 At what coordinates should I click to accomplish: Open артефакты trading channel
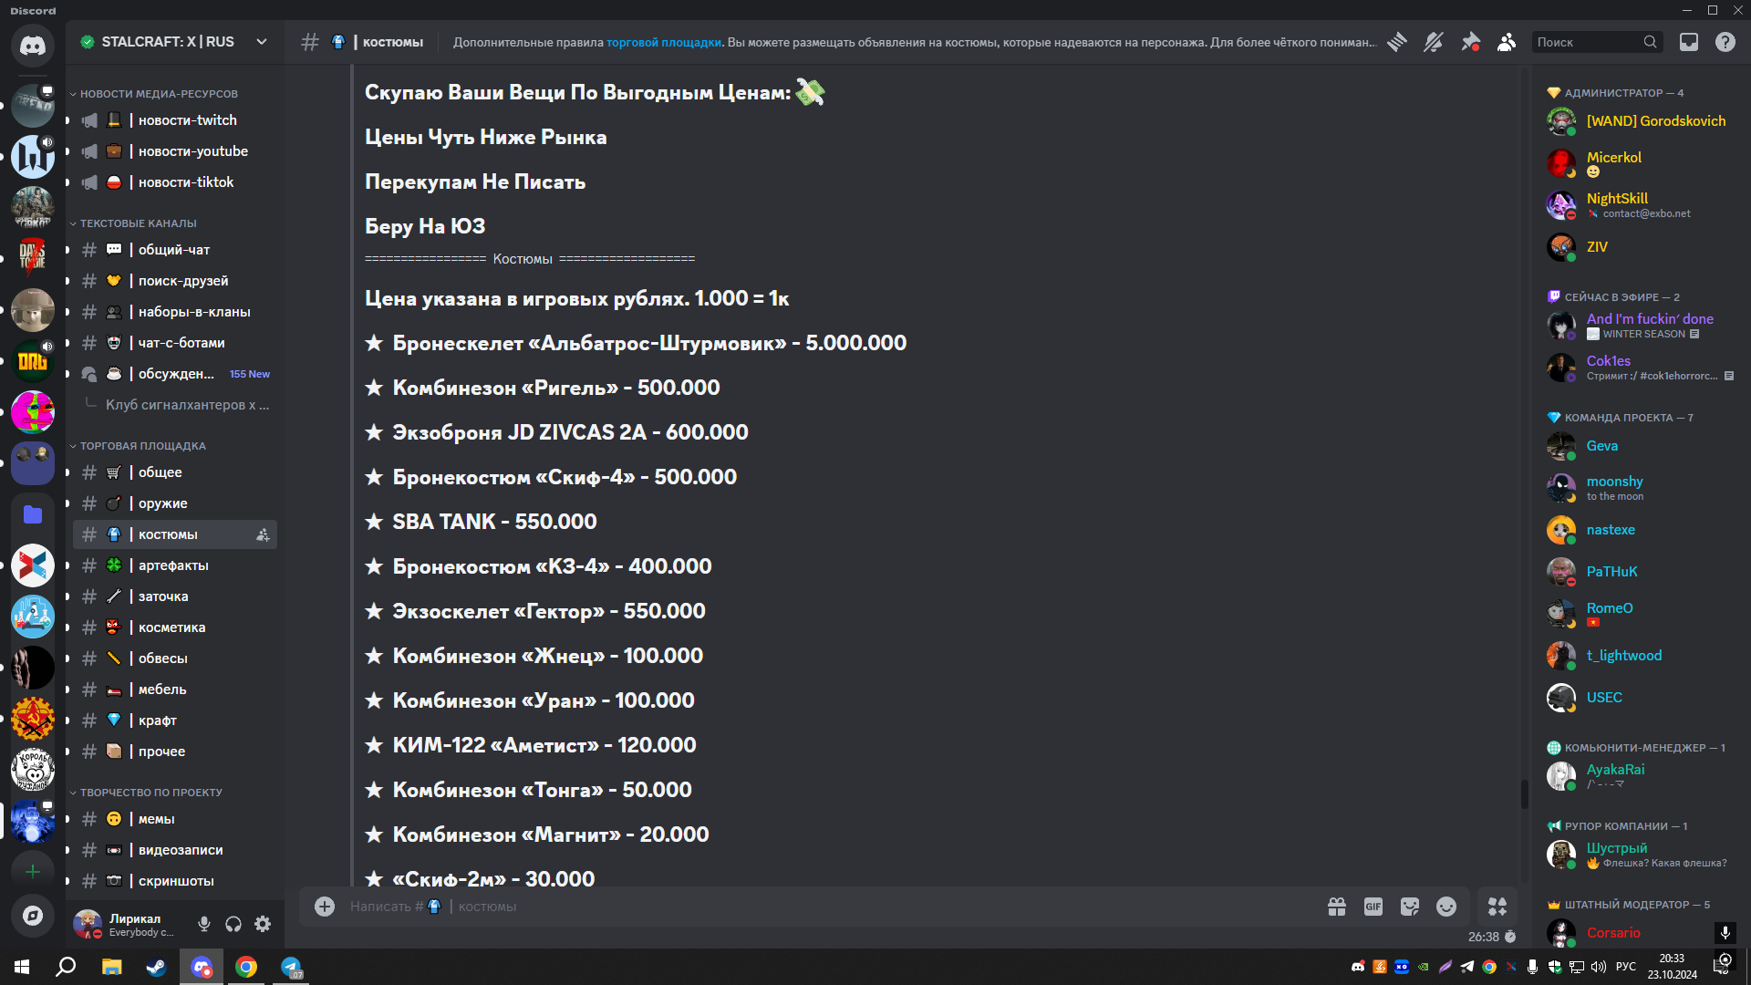click(x=175, y=565)
